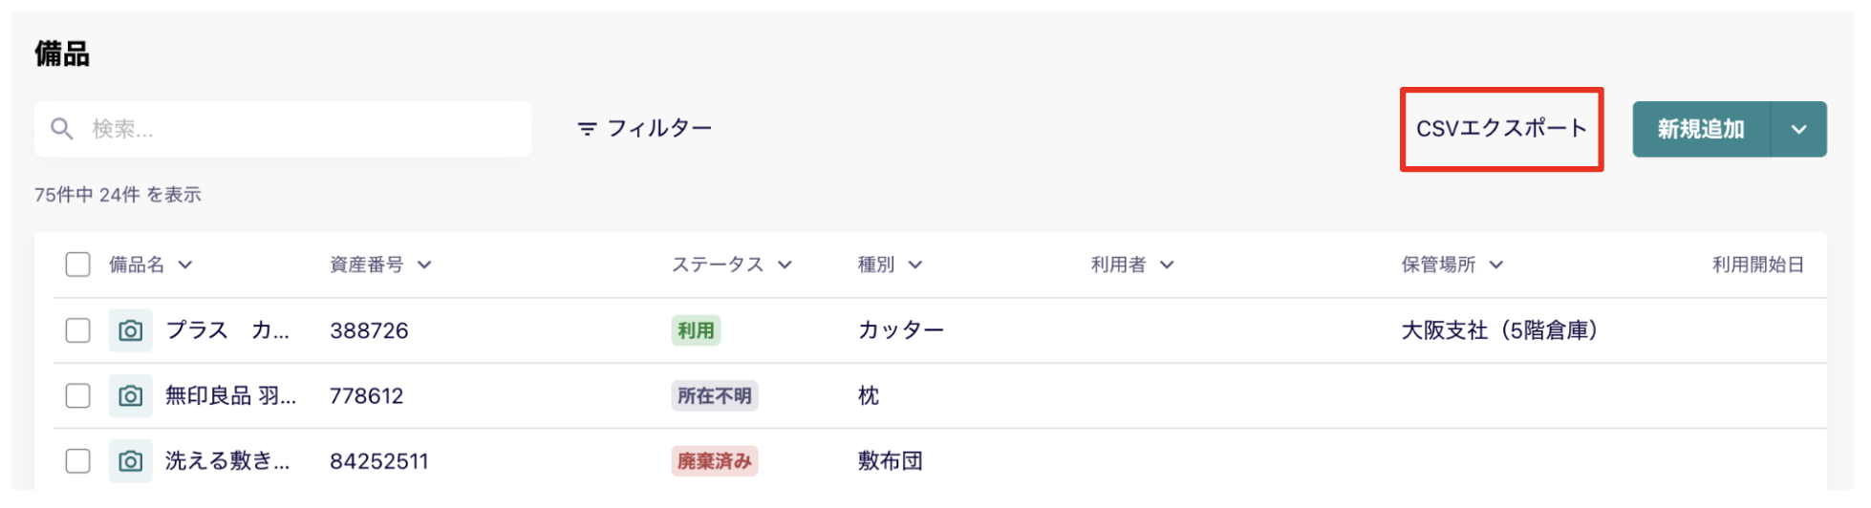Image resolution: width=1871 pixels, height=508 pixels.
Task: Click camera icon for プラス カ... row
Action: (x=131, y=330)
